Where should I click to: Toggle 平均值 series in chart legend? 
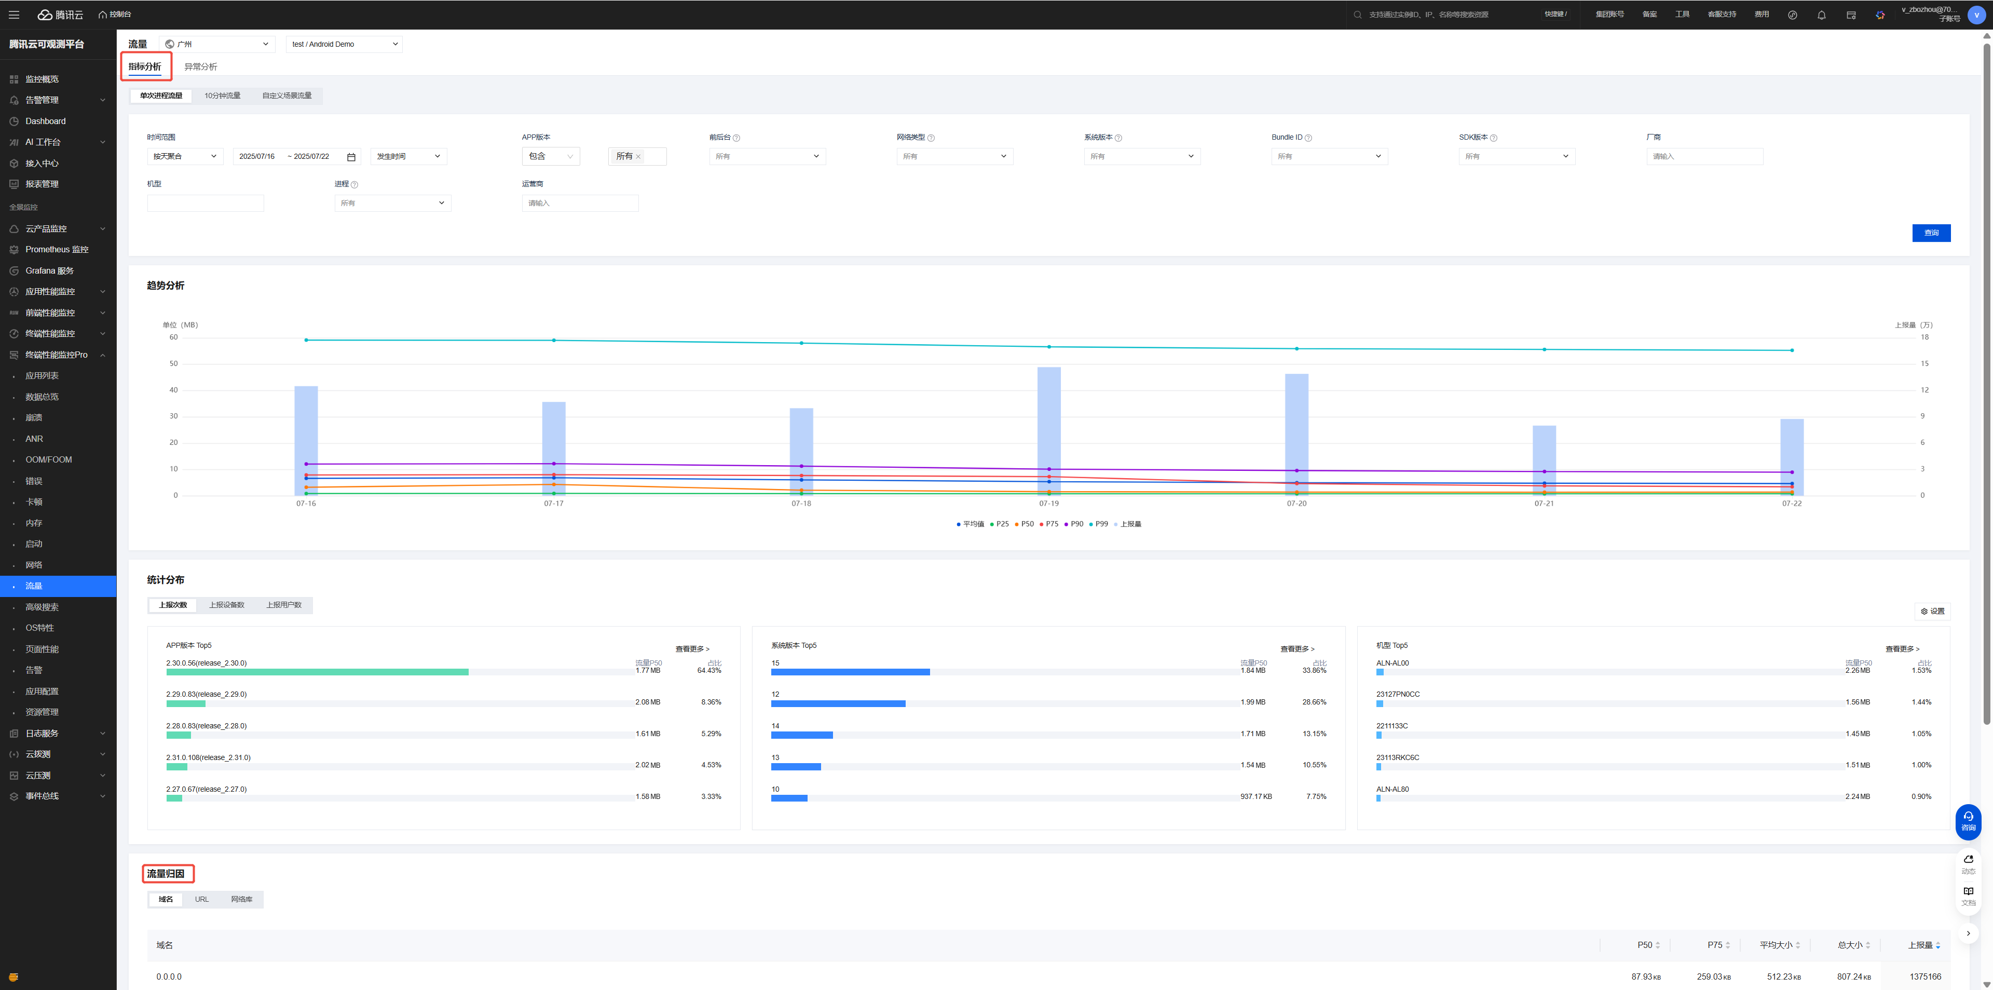coord(970,524)
